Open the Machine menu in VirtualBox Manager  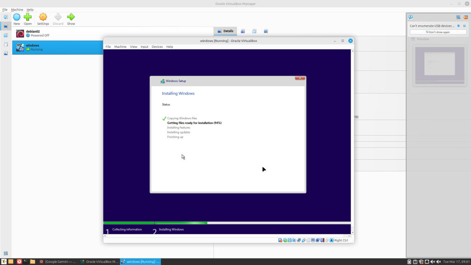click(17, 10)
